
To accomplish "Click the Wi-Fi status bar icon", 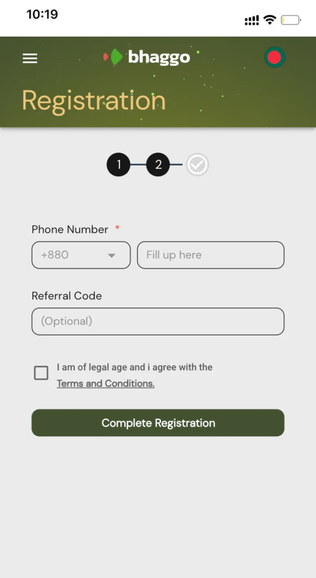I will click(x=270, y=19).
